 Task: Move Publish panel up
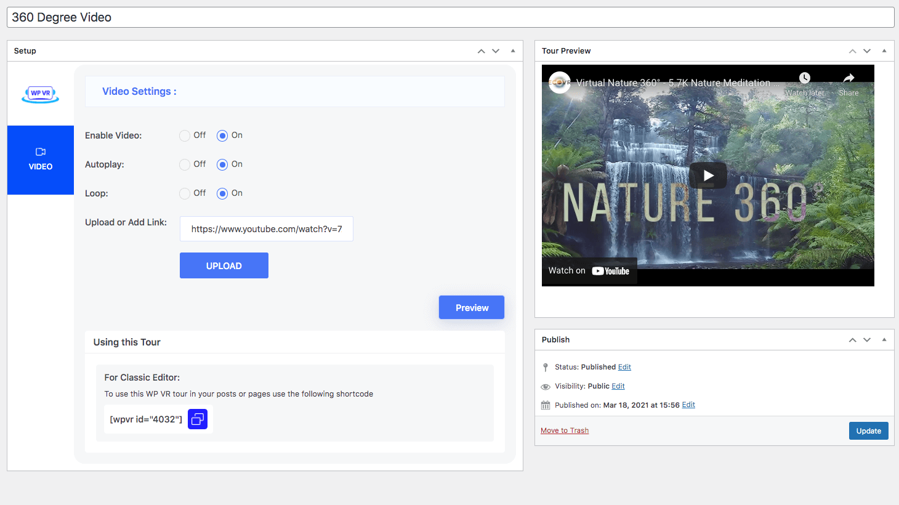tap(853, 340)
